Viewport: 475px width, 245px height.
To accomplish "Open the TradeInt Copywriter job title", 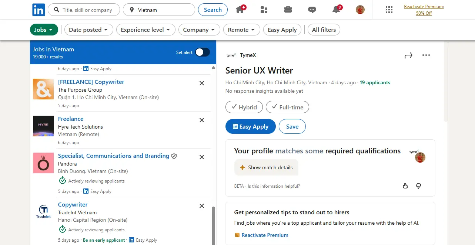I will coord(73,205).
